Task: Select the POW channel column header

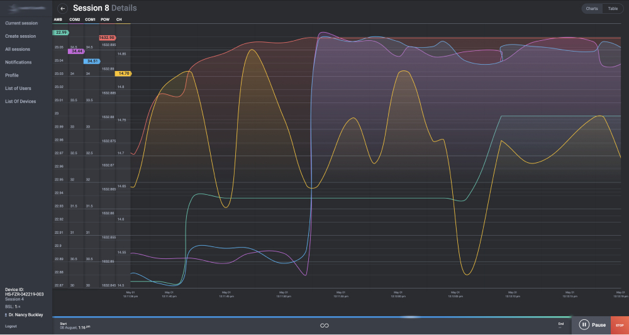Action: coord(105,19)
